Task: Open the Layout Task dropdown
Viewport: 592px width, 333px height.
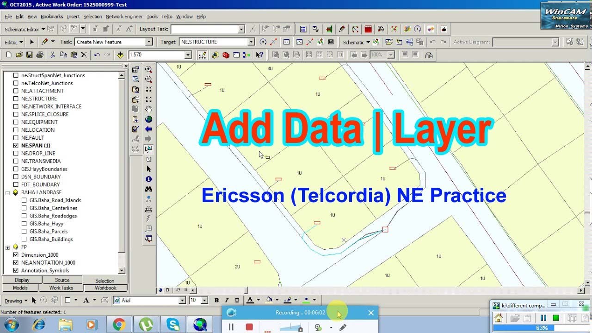Action: click(241, 29)
